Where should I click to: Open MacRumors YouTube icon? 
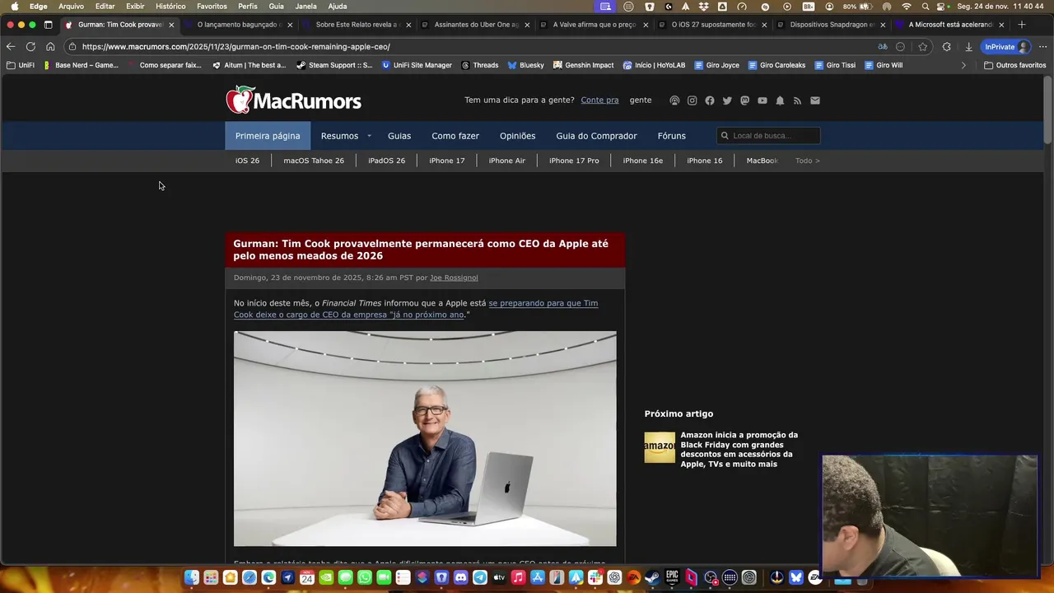[x=763, y=100]
